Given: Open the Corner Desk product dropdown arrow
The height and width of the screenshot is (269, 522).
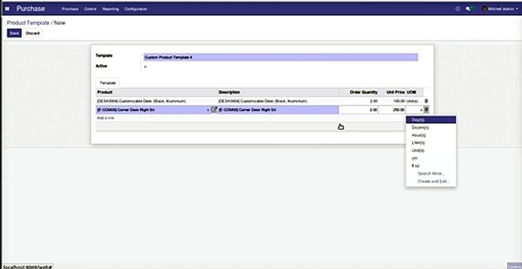Looking at the screenshot, I should coord(208,110).
